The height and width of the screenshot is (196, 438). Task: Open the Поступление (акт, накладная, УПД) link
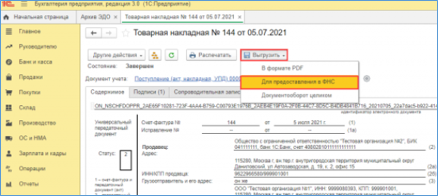[187, 79]
